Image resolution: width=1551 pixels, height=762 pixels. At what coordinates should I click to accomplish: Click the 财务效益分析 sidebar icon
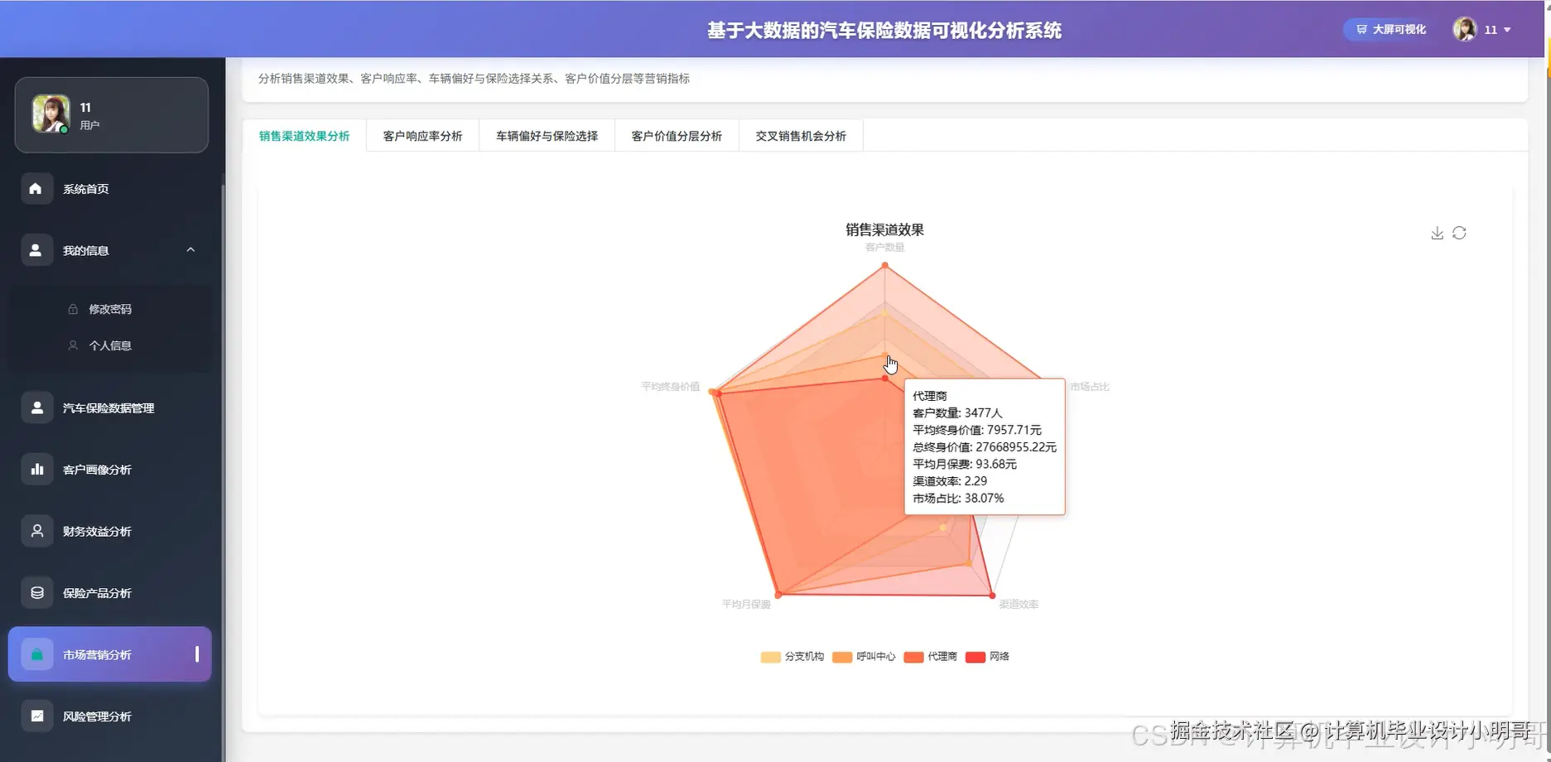[36, 531]
